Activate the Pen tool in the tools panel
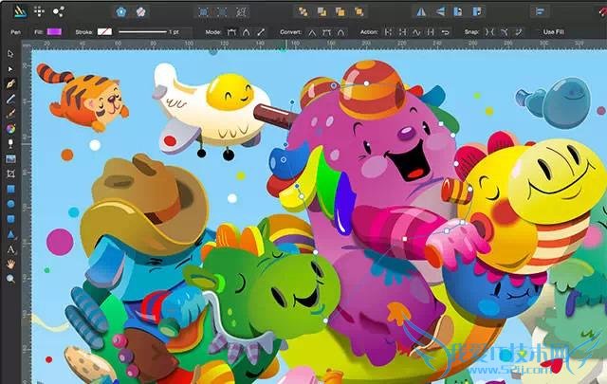Viewport: 607px width, 384px height. [x=10, y=84]
